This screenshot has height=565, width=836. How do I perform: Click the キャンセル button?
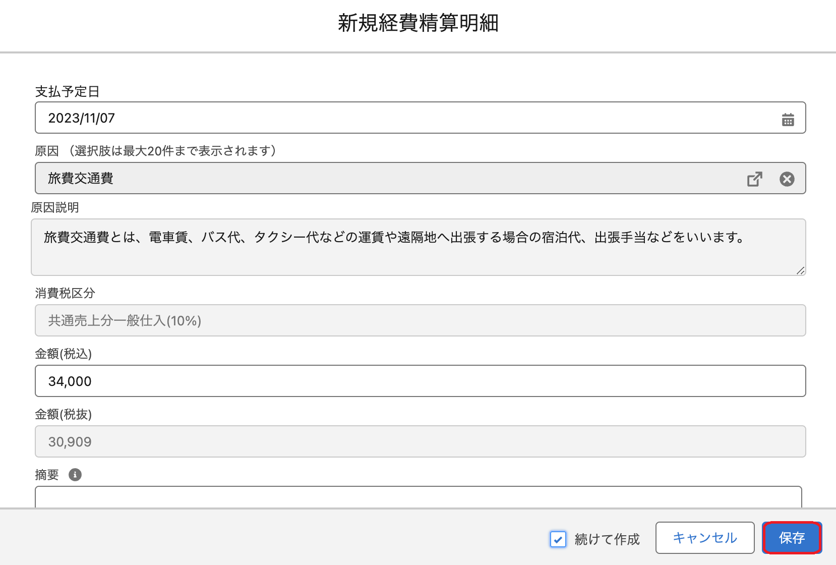[x=705, y=538]
